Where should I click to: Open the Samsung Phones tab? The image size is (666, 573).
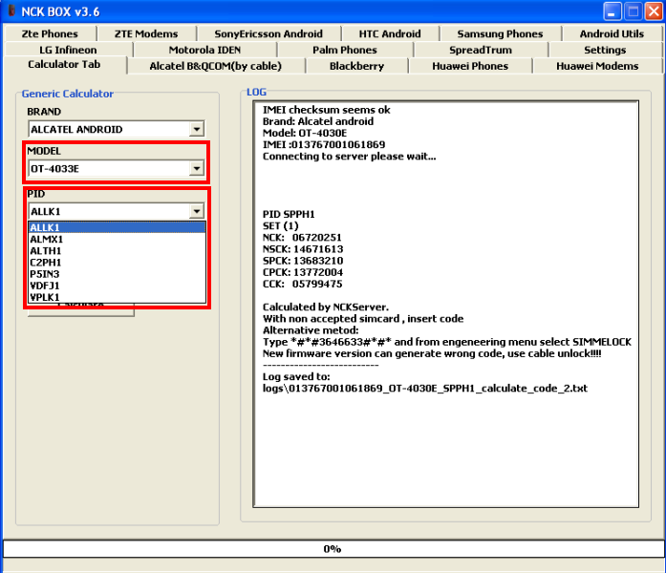(x=499, y=33)
